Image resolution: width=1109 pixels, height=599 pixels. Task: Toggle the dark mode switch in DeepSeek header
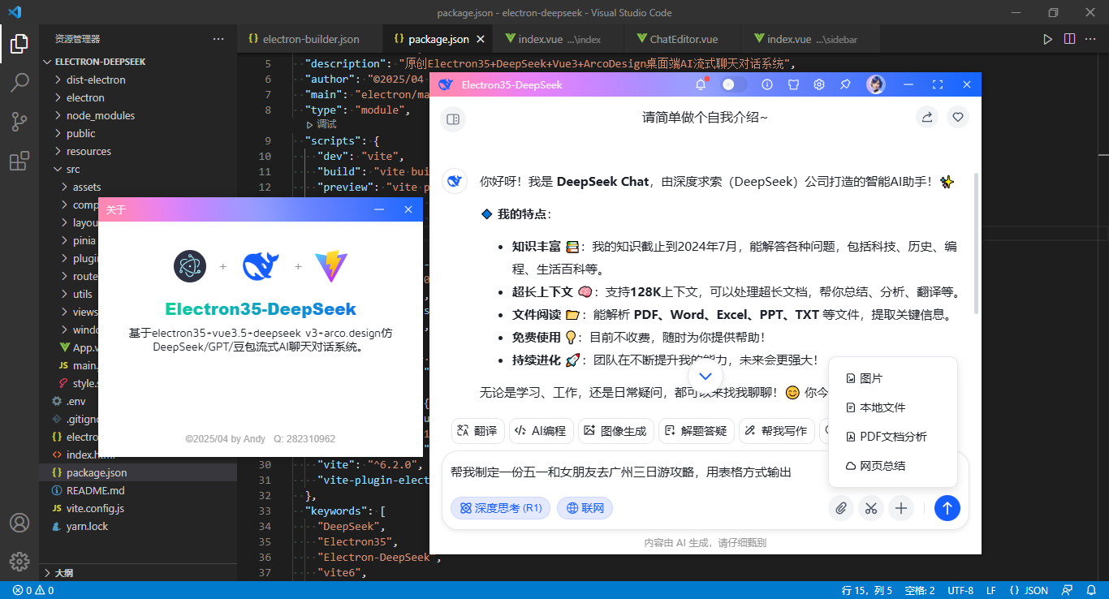pos(734,84)
